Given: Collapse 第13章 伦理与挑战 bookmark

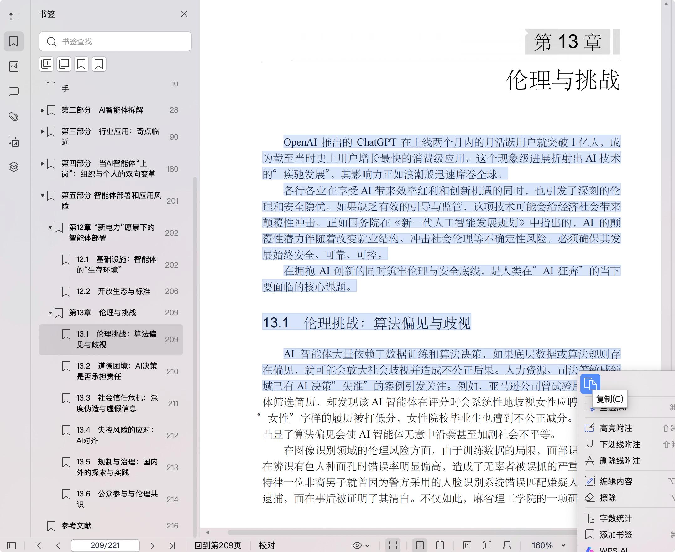Looking at the screenshot, I should [50, 313].
